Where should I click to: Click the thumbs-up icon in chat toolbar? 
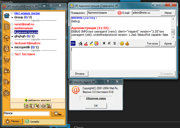tap(127, 44)
